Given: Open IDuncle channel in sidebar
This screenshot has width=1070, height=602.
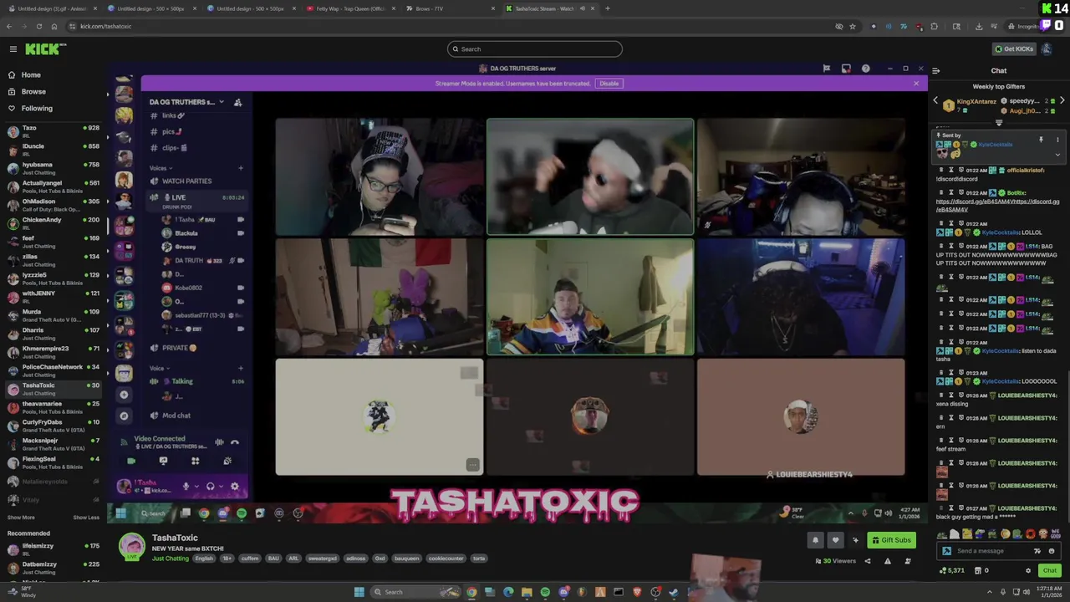Looking at the screenshot, I should tap(53, 150).
